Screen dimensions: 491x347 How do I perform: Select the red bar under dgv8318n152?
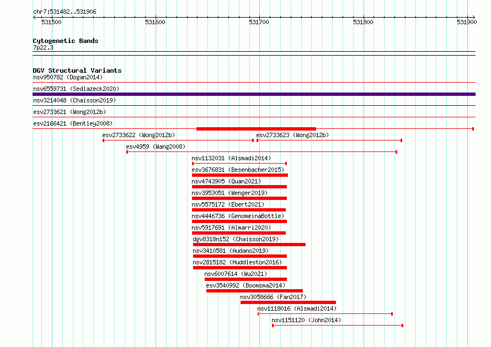click(x=249, y=245)
